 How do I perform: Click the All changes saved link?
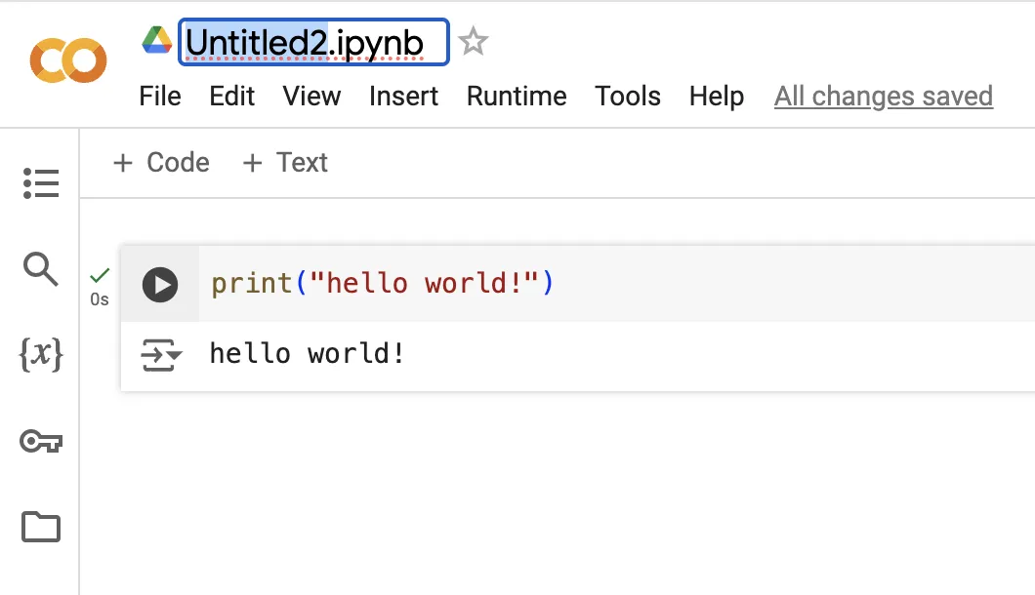884,97
